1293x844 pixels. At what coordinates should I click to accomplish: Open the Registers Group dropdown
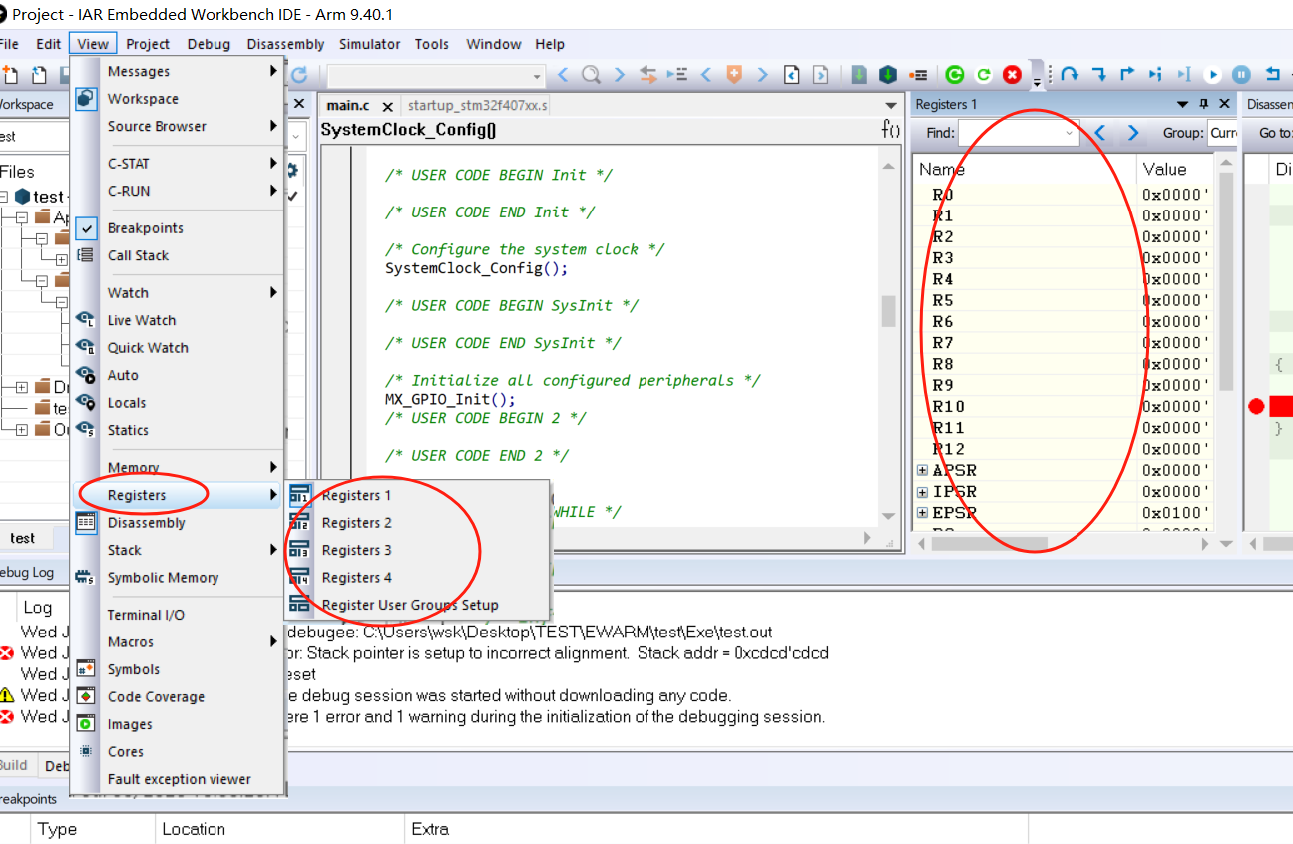1223,133
